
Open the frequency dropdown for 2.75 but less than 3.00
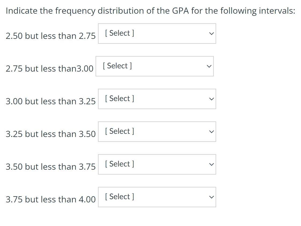154,66
